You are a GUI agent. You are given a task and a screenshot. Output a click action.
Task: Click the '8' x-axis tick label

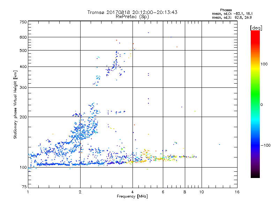coord(185,192)
